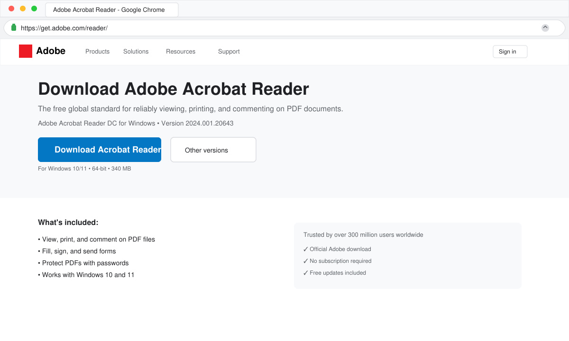Click 'View, print, and comment on PDF files'
Viewport: 569px width, 341px height.
click(96, 239)
